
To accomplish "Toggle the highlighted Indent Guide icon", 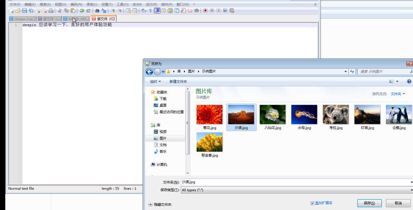I will pos(157,11).
